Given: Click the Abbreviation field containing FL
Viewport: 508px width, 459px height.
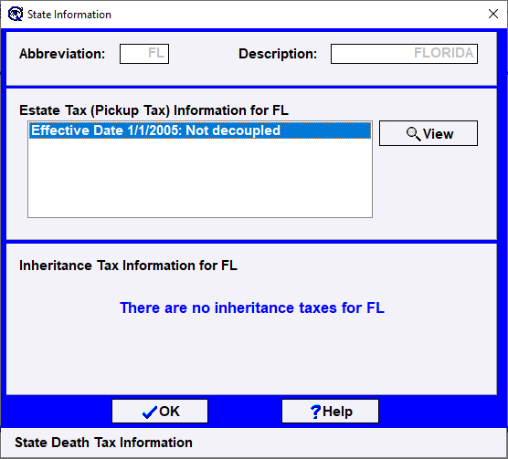Looking at the screenshot, I should (x=144, y=54).
